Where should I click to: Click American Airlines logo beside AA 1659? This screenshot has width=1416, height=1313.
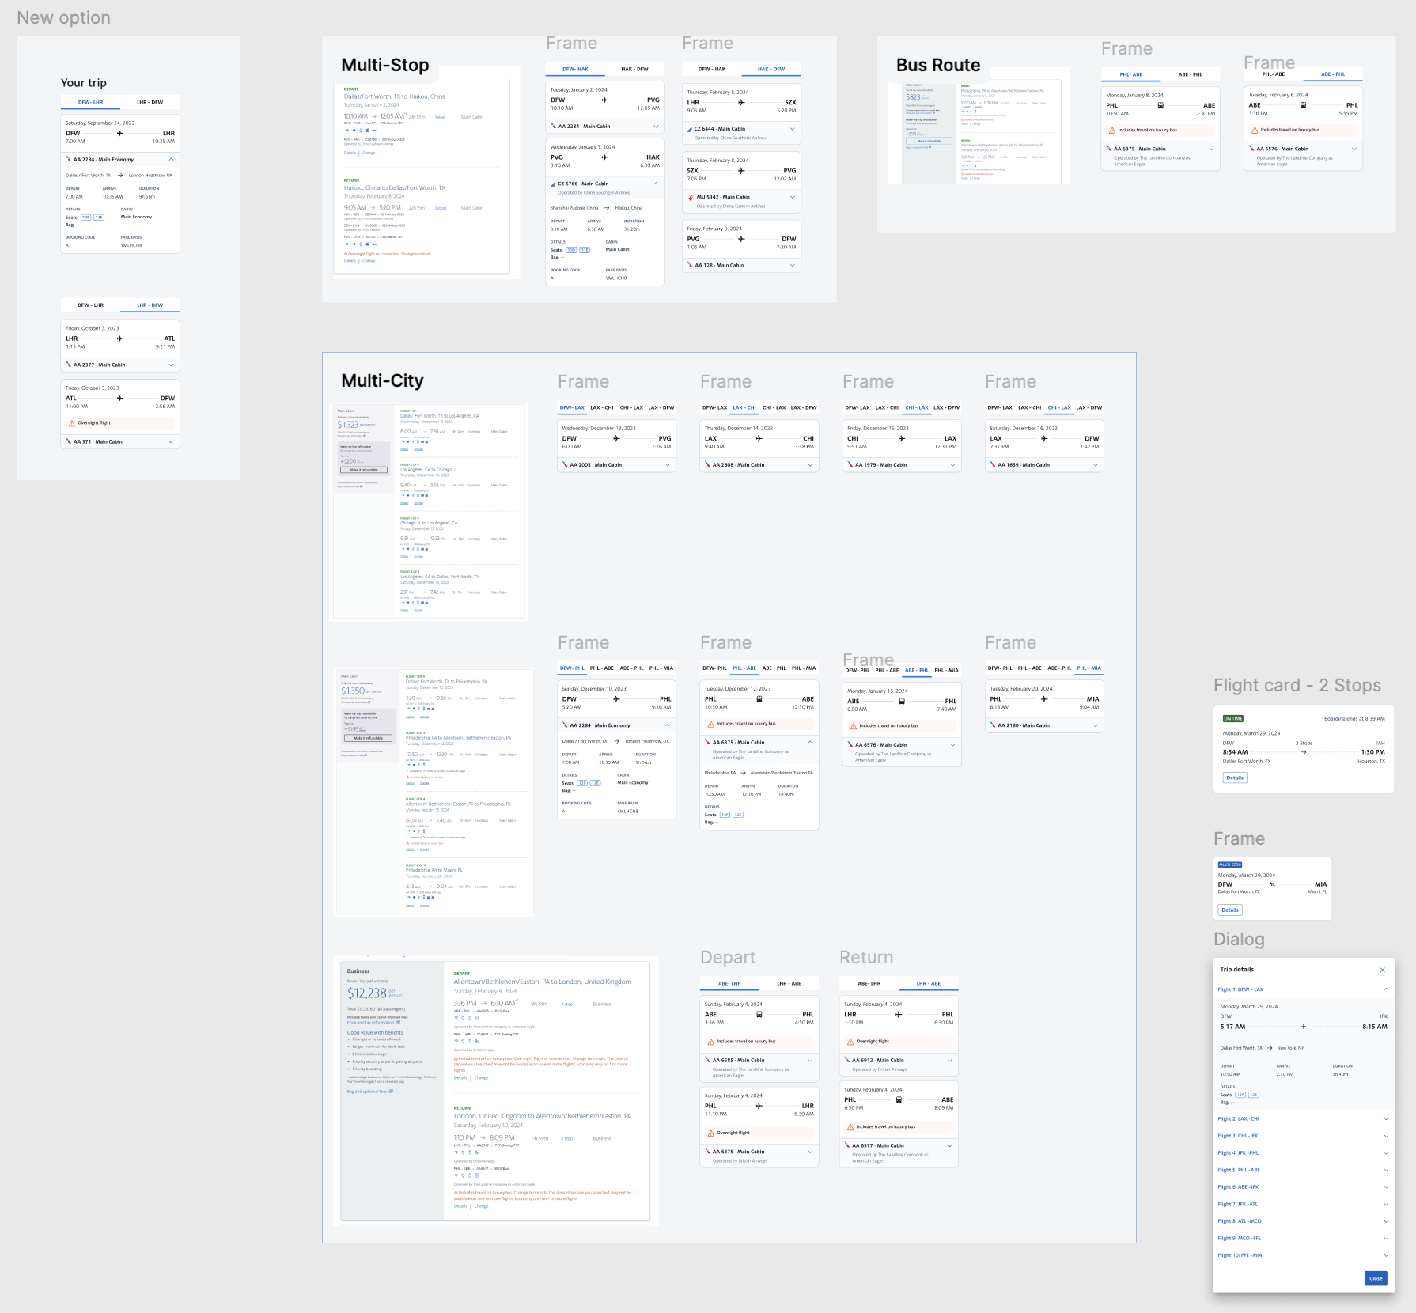992,465
